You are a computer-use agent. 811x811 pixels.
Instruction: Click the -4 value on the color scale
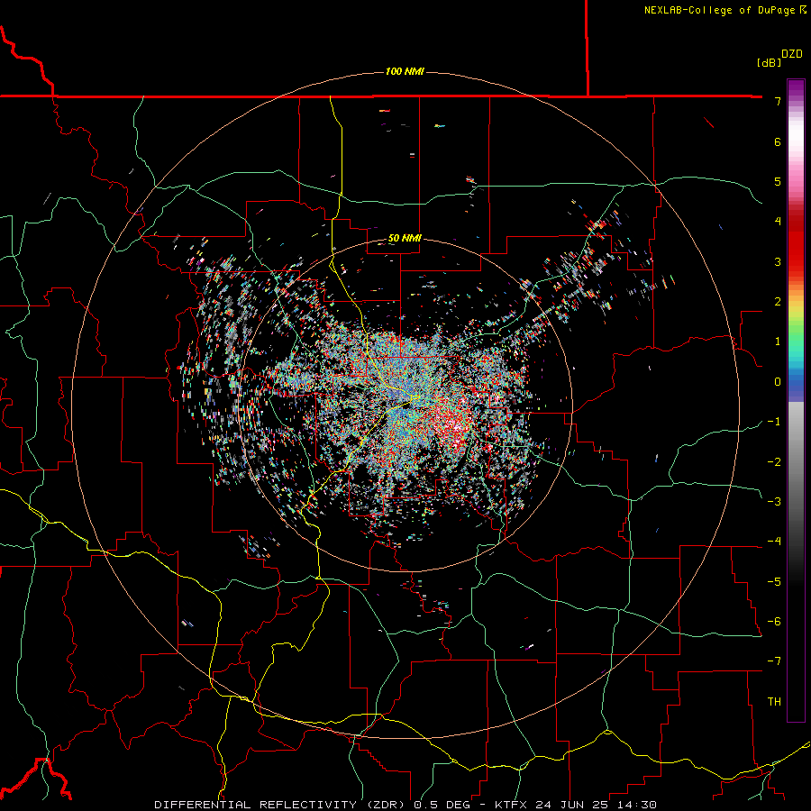pyautogui.click(x=774, y=541)
